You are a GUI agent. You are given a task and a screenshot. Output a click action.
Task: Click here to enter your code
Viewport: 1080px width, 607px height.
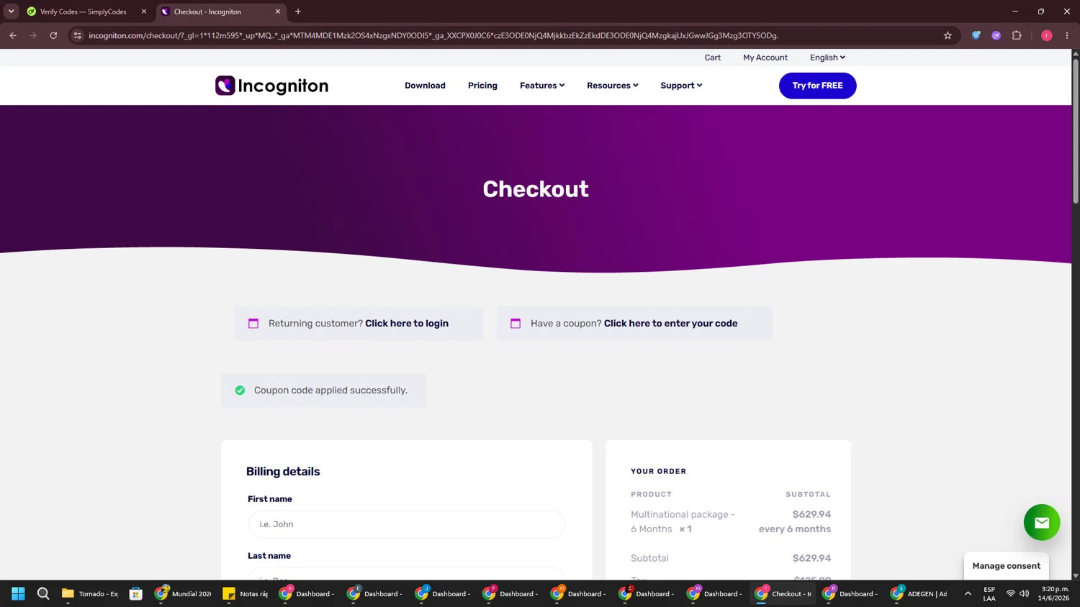tap(670, 324)
